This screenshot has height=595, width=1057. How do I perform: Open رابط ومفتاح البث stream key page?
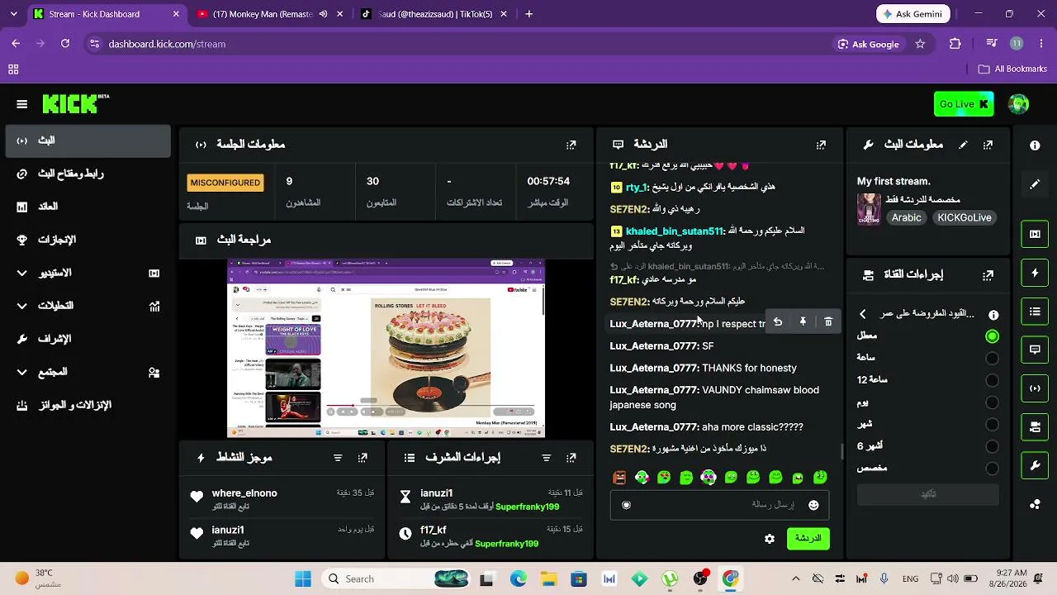pyautogui.click(x=88, y=174)
